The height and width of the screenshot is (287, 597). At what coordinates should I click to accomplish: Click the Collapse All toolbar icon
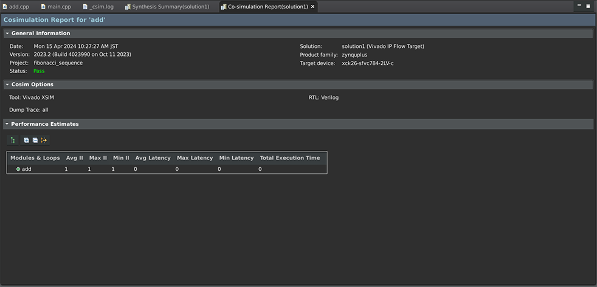tap(35, 140)
